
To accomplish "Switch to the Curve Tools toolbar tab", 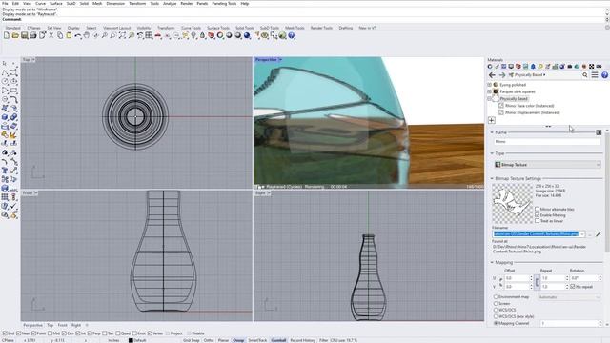I will tap(191, 28).
